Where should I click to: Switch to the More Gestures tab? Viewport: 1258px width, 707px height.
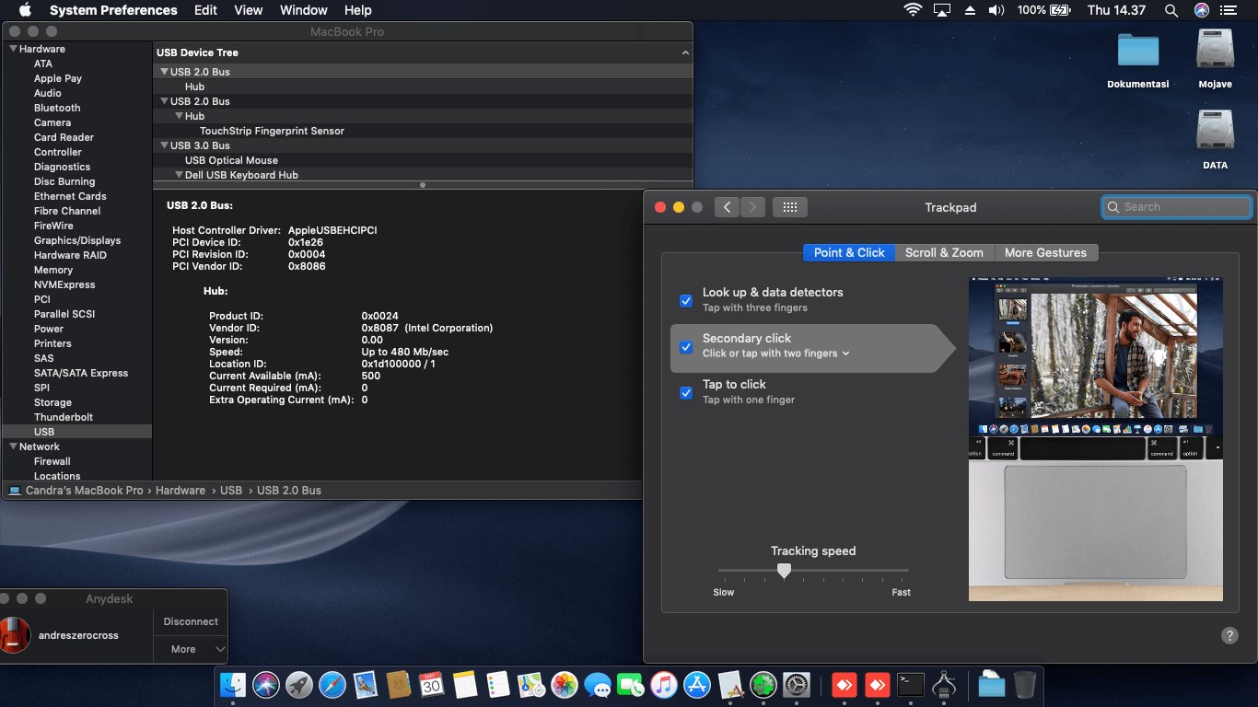coord(1045,252)
